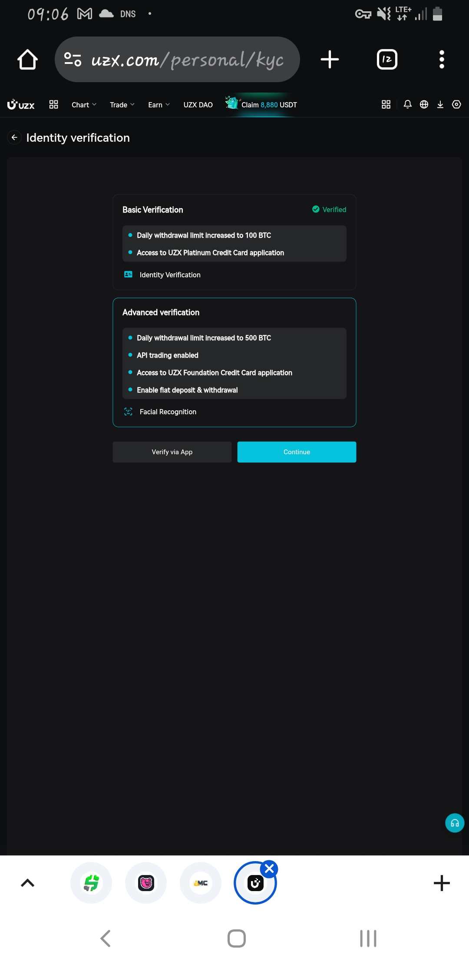The height and width of the screenshot is (965, 469).
Task: Add new tab from bottom bar
Action: 442,883
